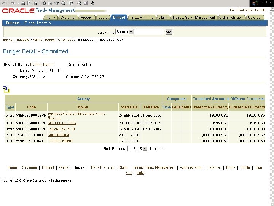Open the Business World Digital Camera offer link
Image resolution: width=274 pixels, height=206 pixels.
(x=76, y=116)
